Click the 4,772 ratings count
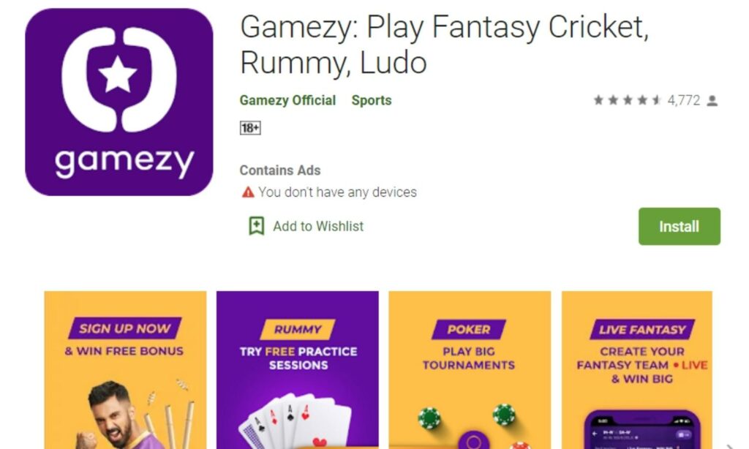This screenshot has width=749, height=449. pyautogui.click(x=684, y=100)
